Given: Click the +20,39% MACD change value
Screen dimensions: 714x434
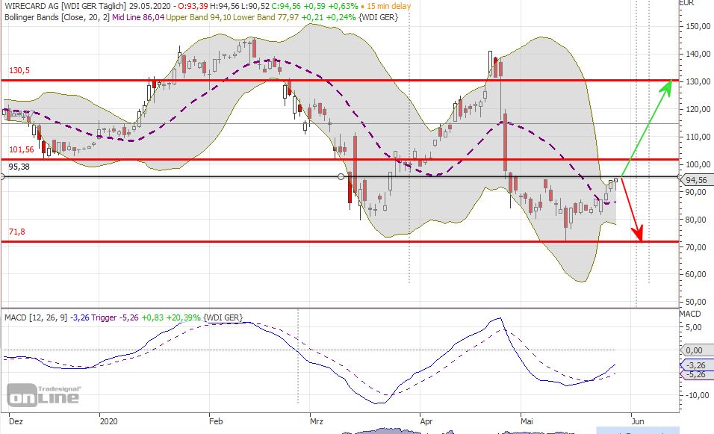Looking at the screenshot, I should click(184, 317).
